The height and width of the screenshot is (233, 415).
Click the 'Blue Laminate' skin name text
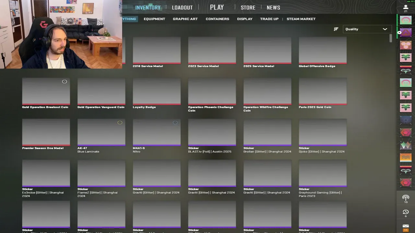point(88,151)
